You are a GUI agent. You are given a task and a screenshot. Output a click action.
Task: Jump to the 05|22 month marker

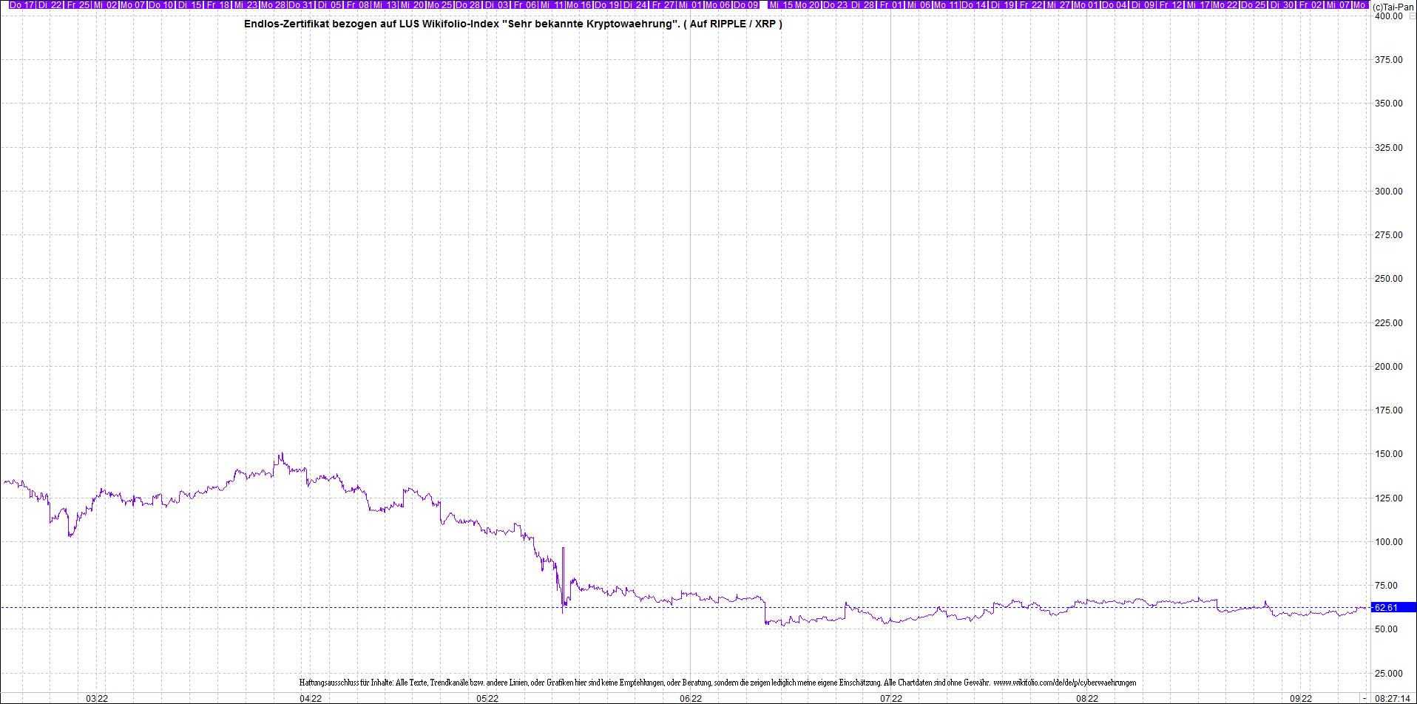[x=487, y=698]
